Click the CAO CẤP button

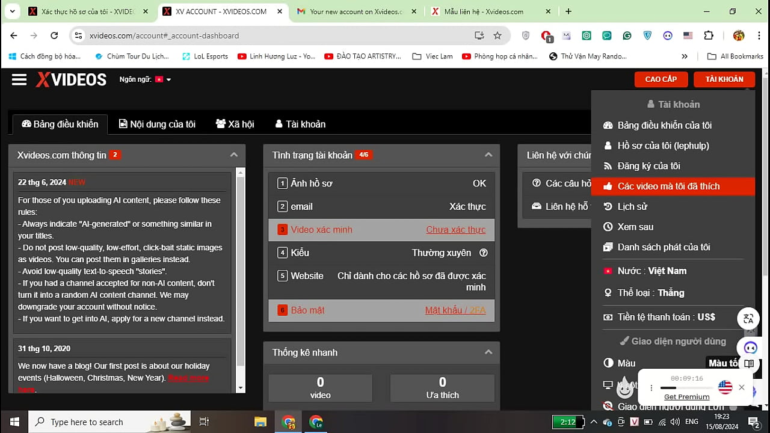click(661, 79)
